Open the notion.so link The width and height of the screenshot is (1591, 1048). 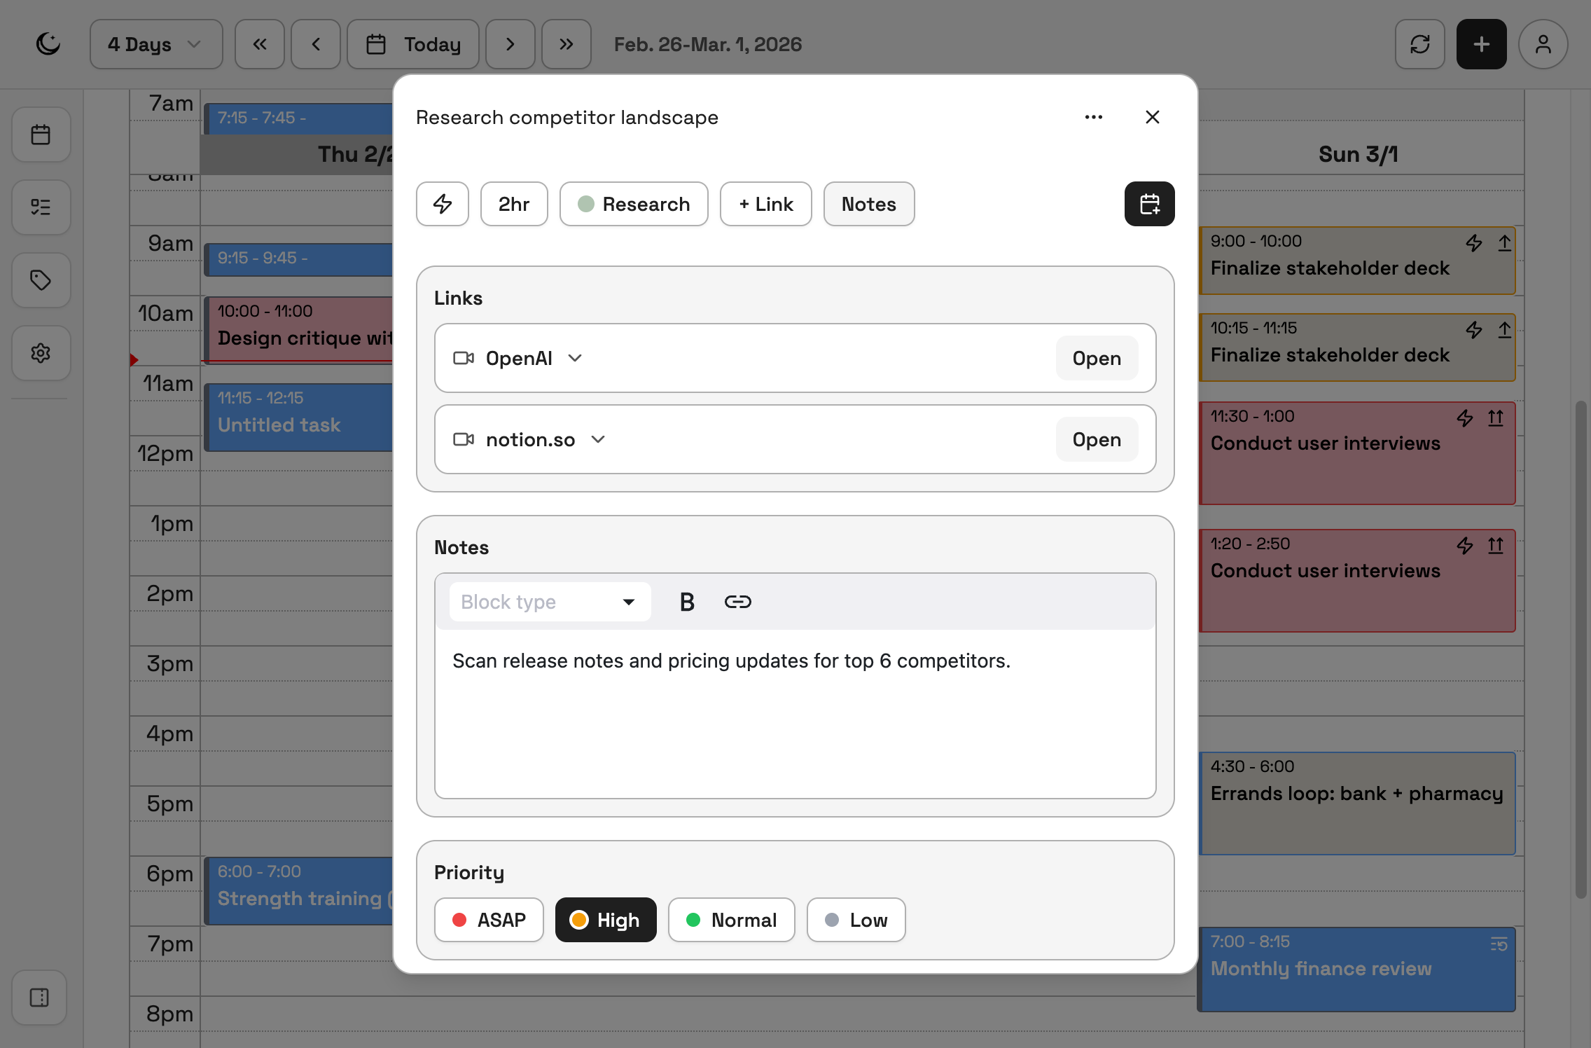[1096, 439]
